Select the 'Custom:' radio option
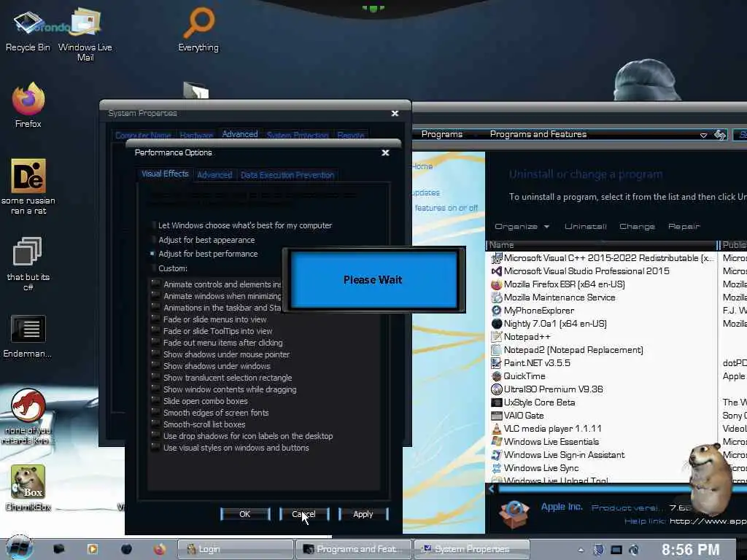This screenshot has height=560, width=747. tap(169, 268)
